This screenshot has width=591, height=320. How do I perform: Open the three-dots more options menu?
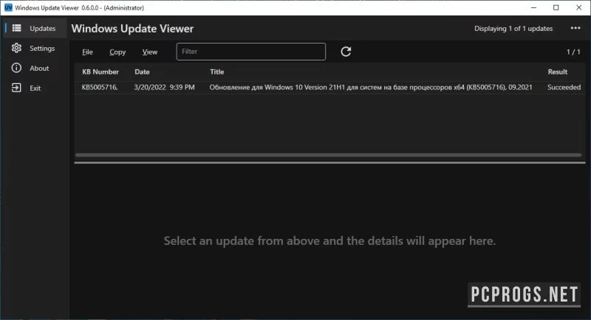[x=575, y=28]
